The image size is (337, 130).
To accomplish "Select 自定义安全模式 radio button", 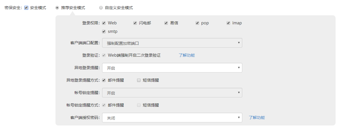I will [x=101, y=8].
